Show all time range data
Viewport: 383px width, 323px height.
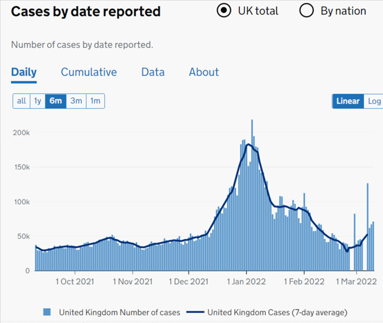(x=21, y=101)
